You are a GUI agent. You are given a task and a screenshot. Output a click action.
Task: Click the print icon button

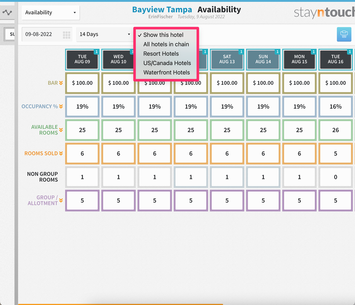click(x=344, y=34)
